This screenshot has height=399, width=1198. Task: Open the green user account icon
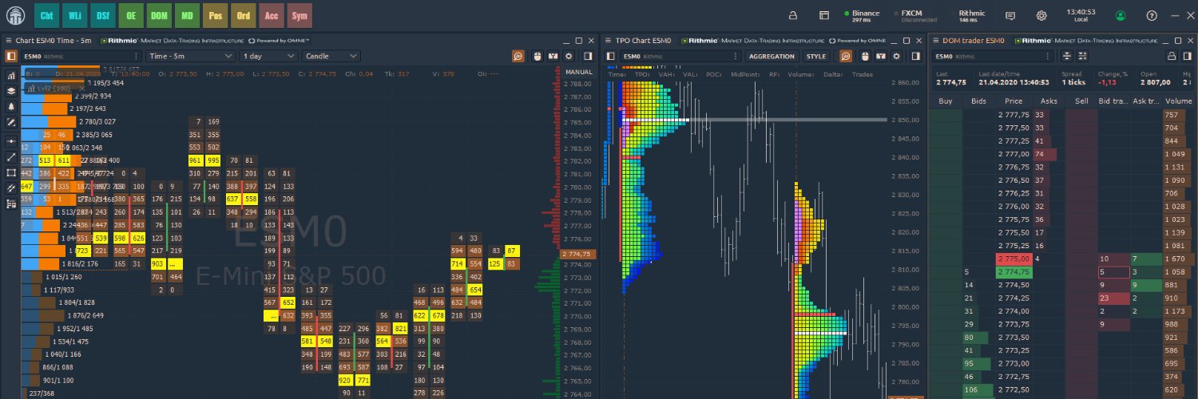click(x=1121, y=15)
